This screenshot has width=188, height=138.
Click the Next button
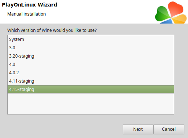click(138, 129)
